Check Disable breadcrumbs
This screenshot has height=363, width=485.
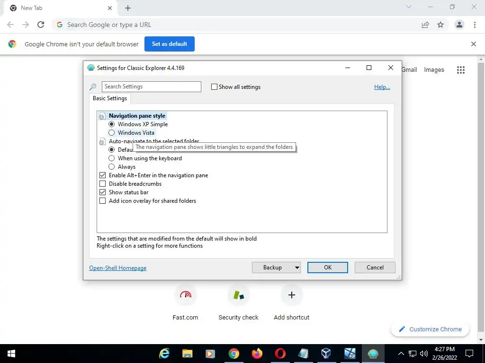coord(103,184)
